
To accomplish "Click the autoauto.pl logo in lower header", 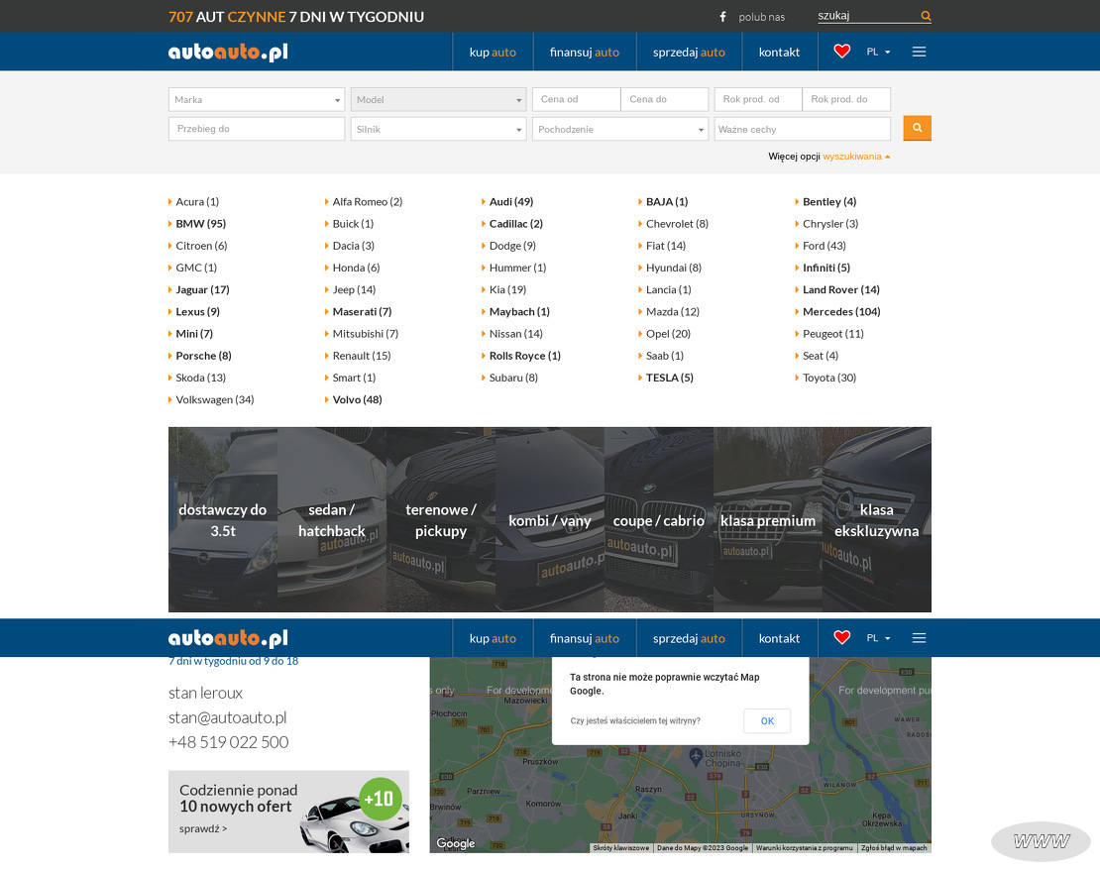I will point(228,638).
